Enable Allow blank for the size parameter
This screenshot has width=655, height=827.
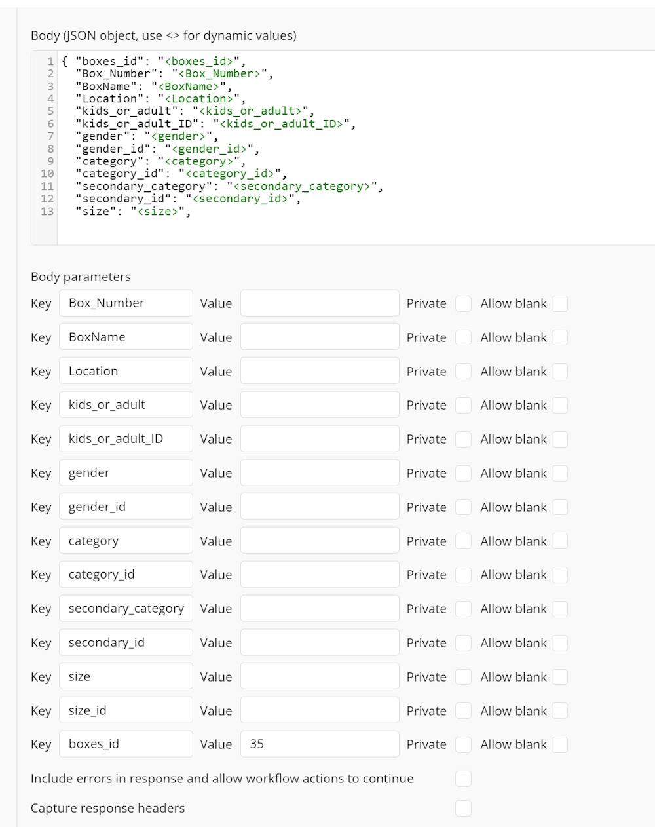point(560,676)
